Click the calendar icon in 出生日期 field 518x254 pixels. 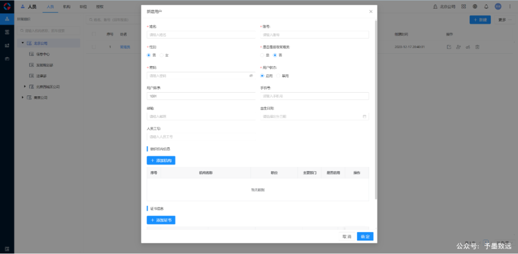point(365,116)
